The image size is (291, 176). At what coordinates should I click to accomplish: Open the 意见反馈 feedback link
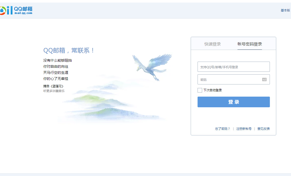point(263,129)
